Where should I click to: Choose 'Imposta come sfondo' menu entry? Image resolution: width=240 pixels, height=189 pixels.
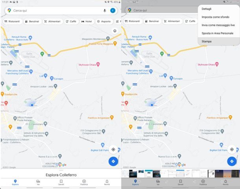(219, 17)
